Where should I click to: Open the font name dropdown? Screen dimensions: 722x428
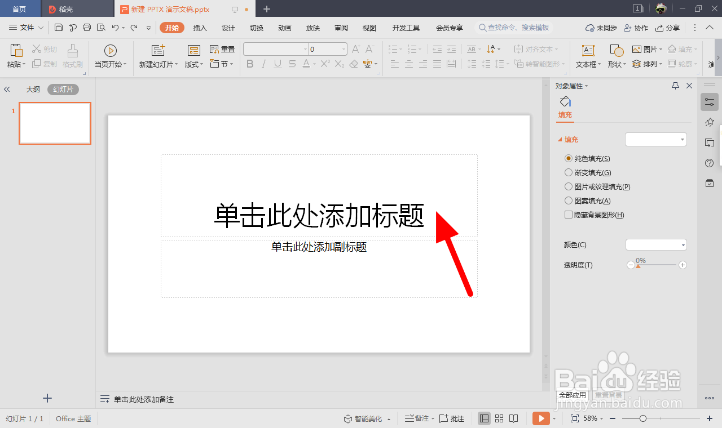point(306,50)
